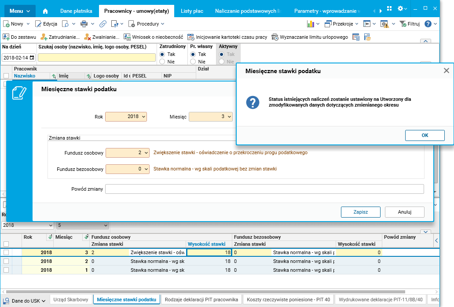Open Koszty rzeczywiste poniesione - PIT 40 tab
The width and height of the screenshot is (454, 307).
point(289,300)
